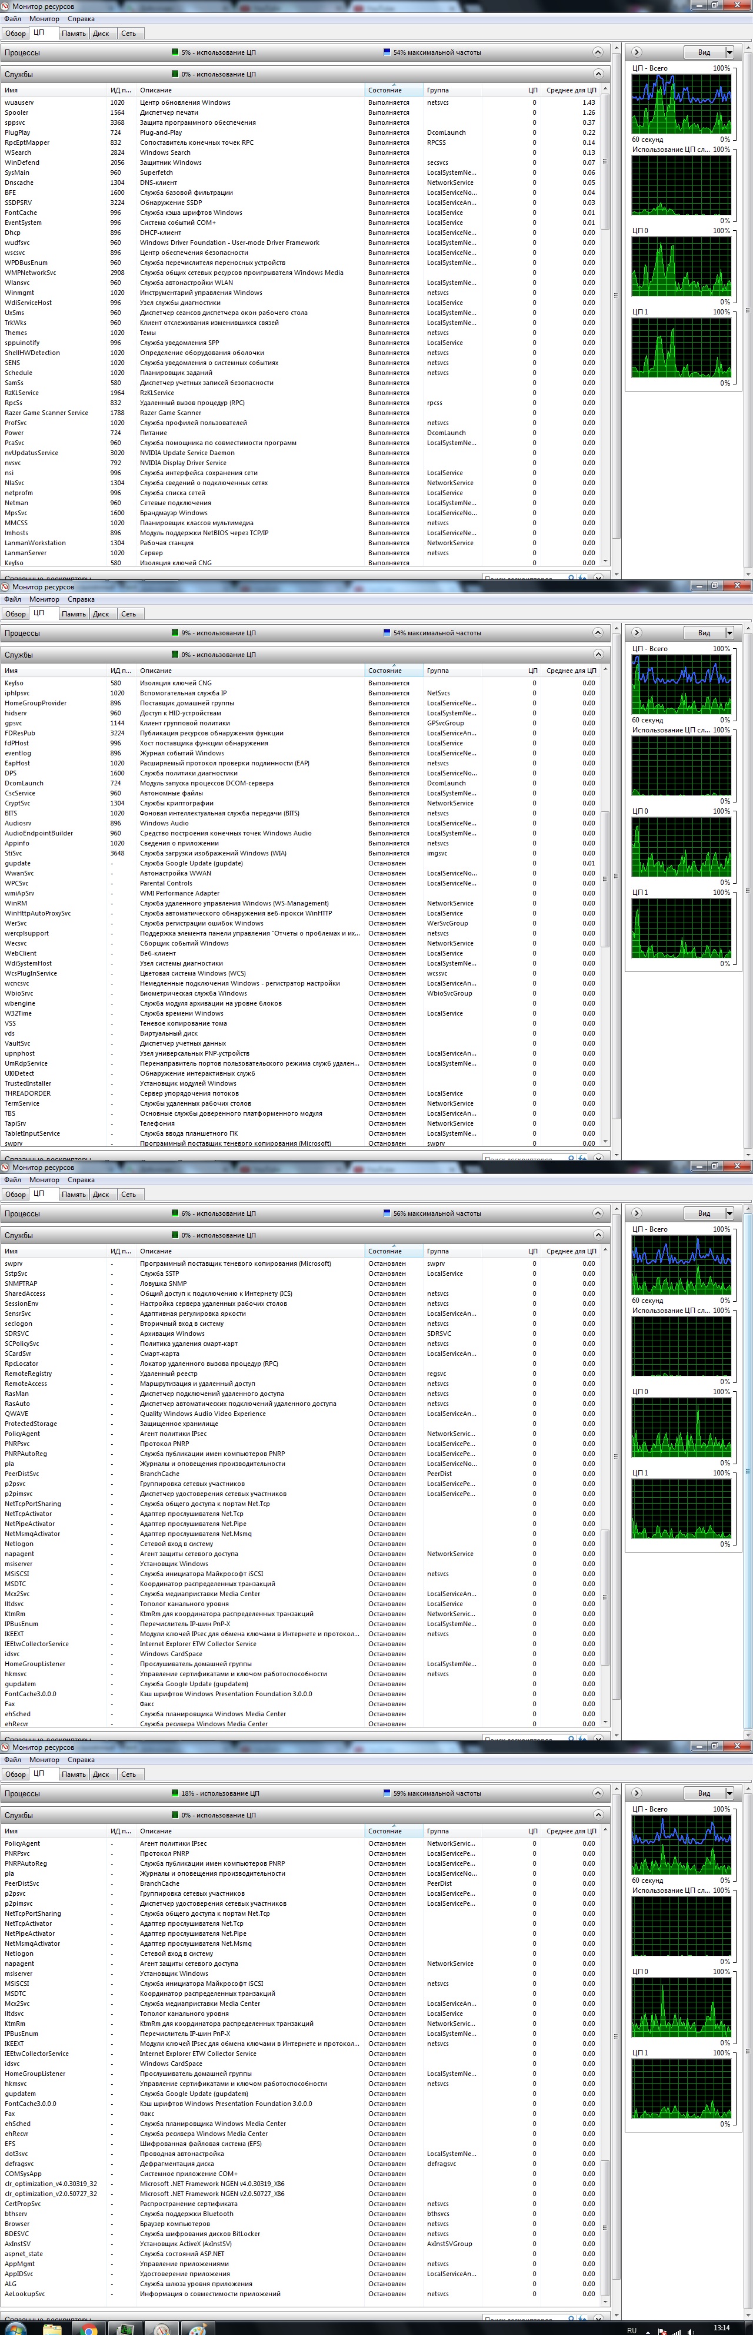This screenshot has height=2335, width=753.
Task: Sort by Описание column in topmost window
Action: tap(248, 91)
